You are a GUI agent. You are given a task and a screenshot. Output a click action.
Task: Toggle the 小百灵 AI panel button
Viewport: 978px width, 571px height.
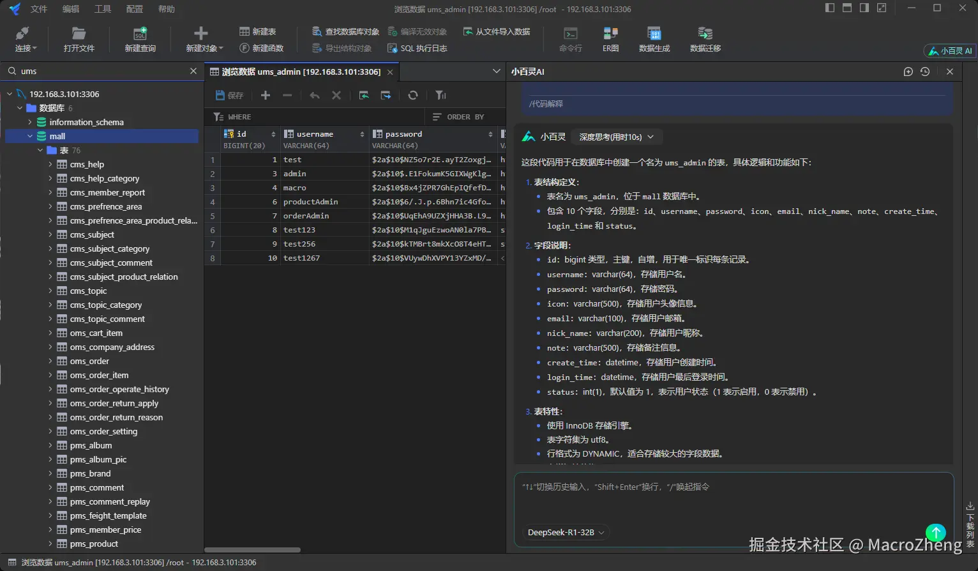pos(950,50)
